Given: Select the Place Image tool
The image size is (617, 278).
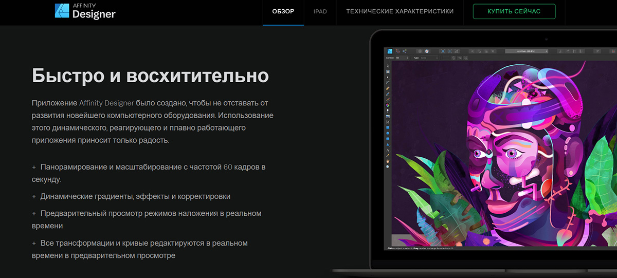Looking at the screenshot, I should pyautogui.click(x=388, y=116).
